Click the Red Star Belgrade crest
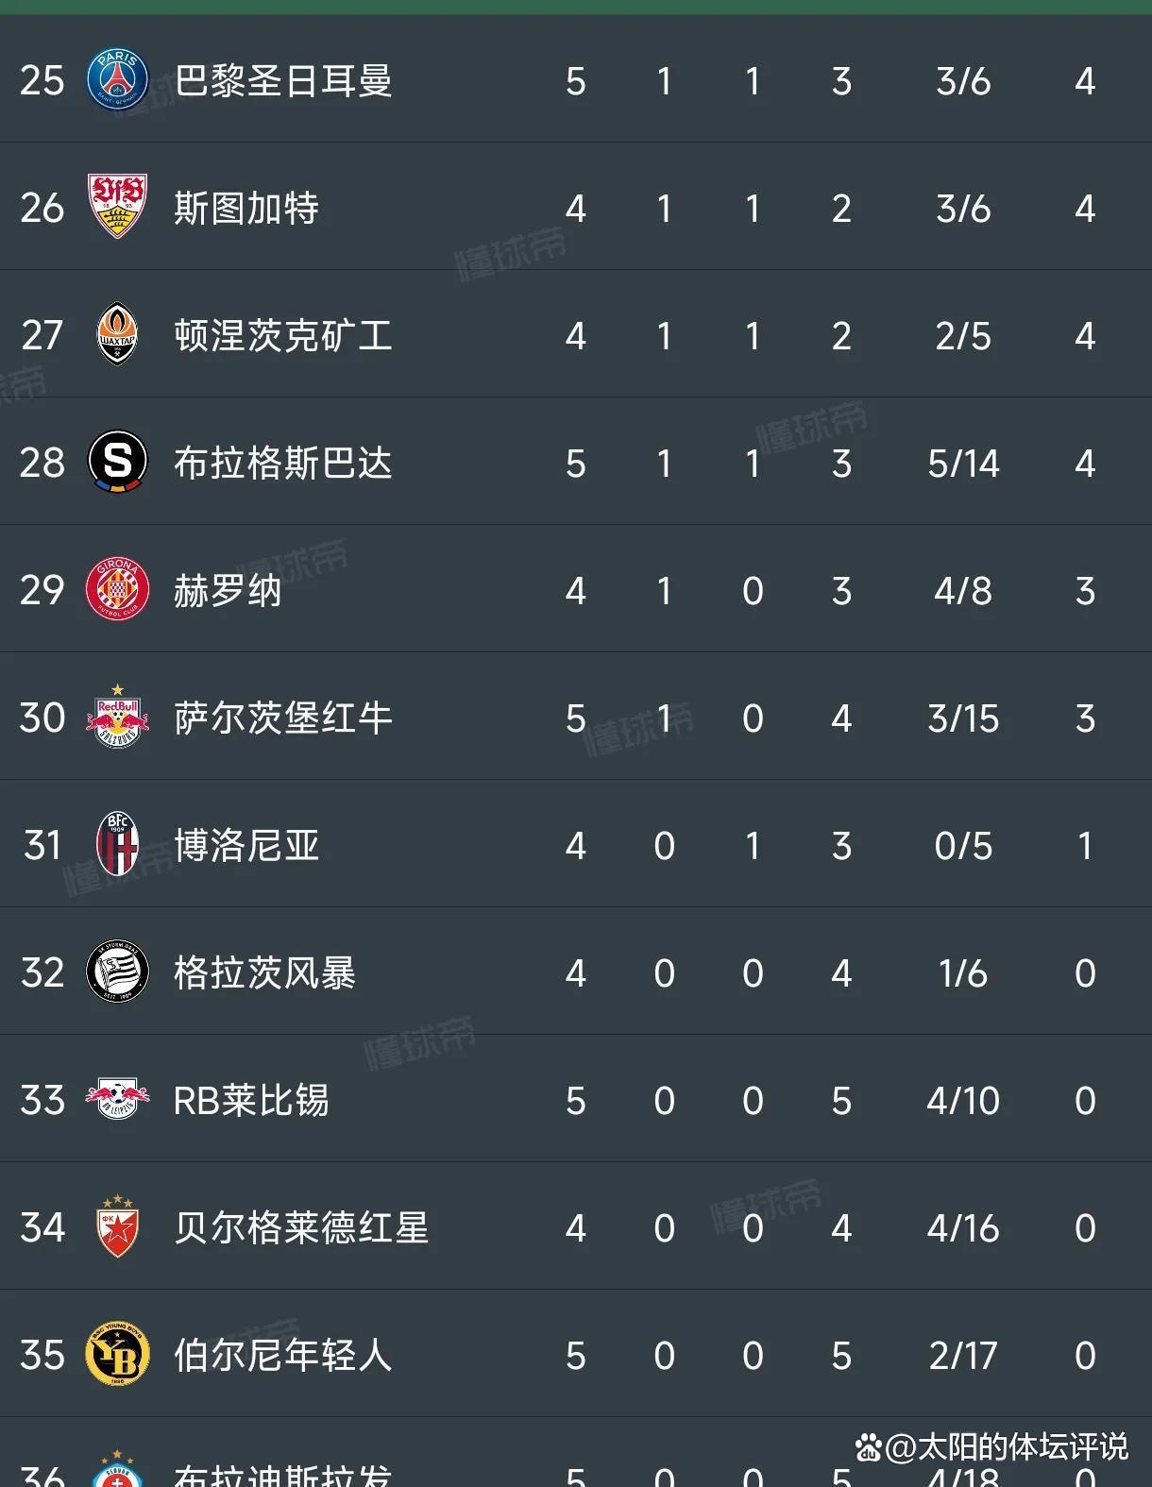 tap(118, 1228)
